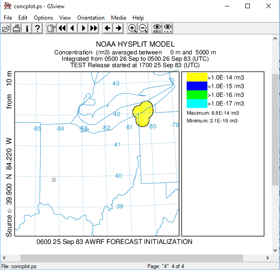
Task: Show file info with the i icon
Action: coord(27,28)
